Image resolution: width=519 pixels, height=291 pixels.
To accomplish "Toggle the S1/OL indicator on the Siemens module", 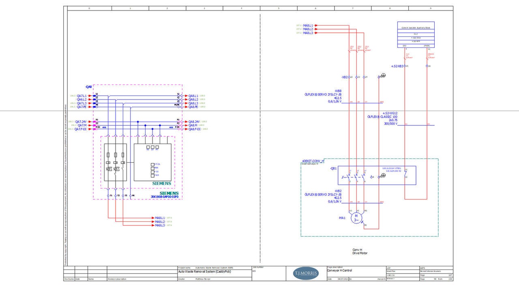I will [x=153, y=164].
